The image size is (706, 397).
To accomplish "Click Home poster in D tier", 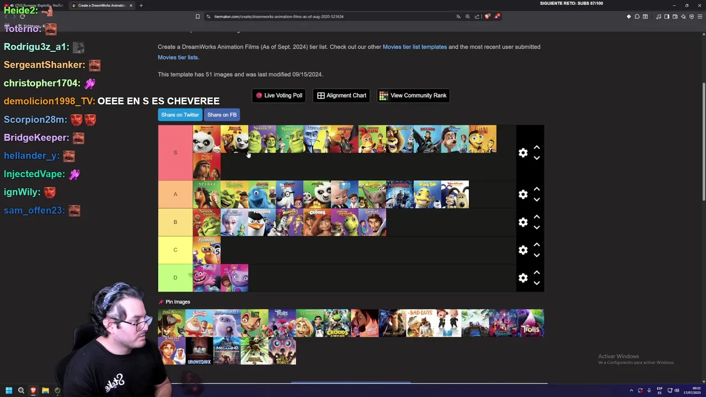I will pyautogui.click(x=234, y=278).
